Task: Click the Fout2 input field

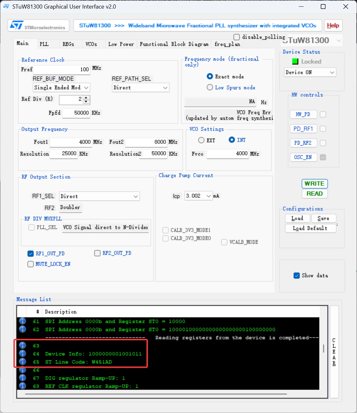Action: [146, 142]
